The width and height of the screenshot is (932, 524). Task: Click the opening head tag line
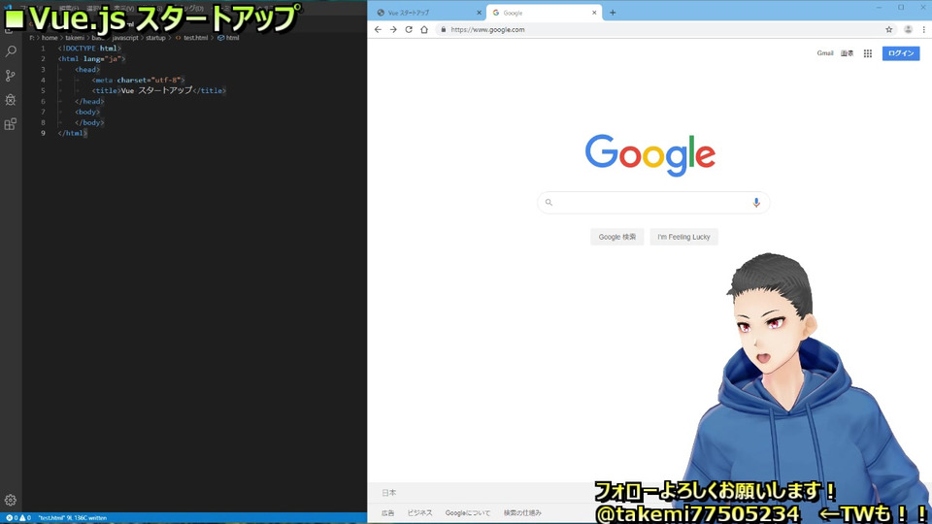pos(88,70)
